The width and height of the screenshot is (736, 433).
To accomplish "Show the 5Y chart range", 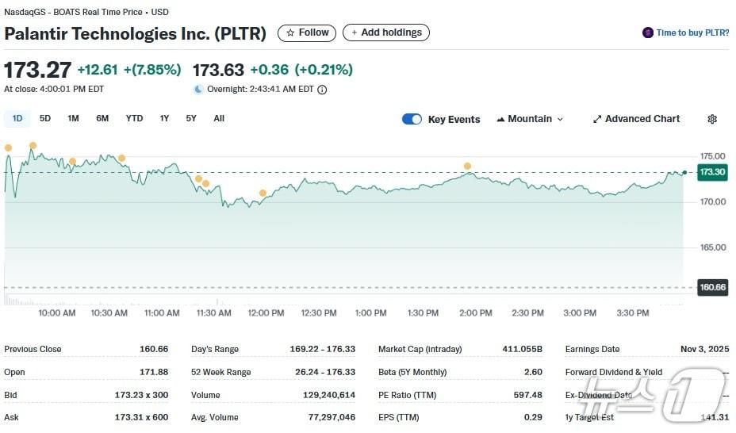I will [191, 118].
